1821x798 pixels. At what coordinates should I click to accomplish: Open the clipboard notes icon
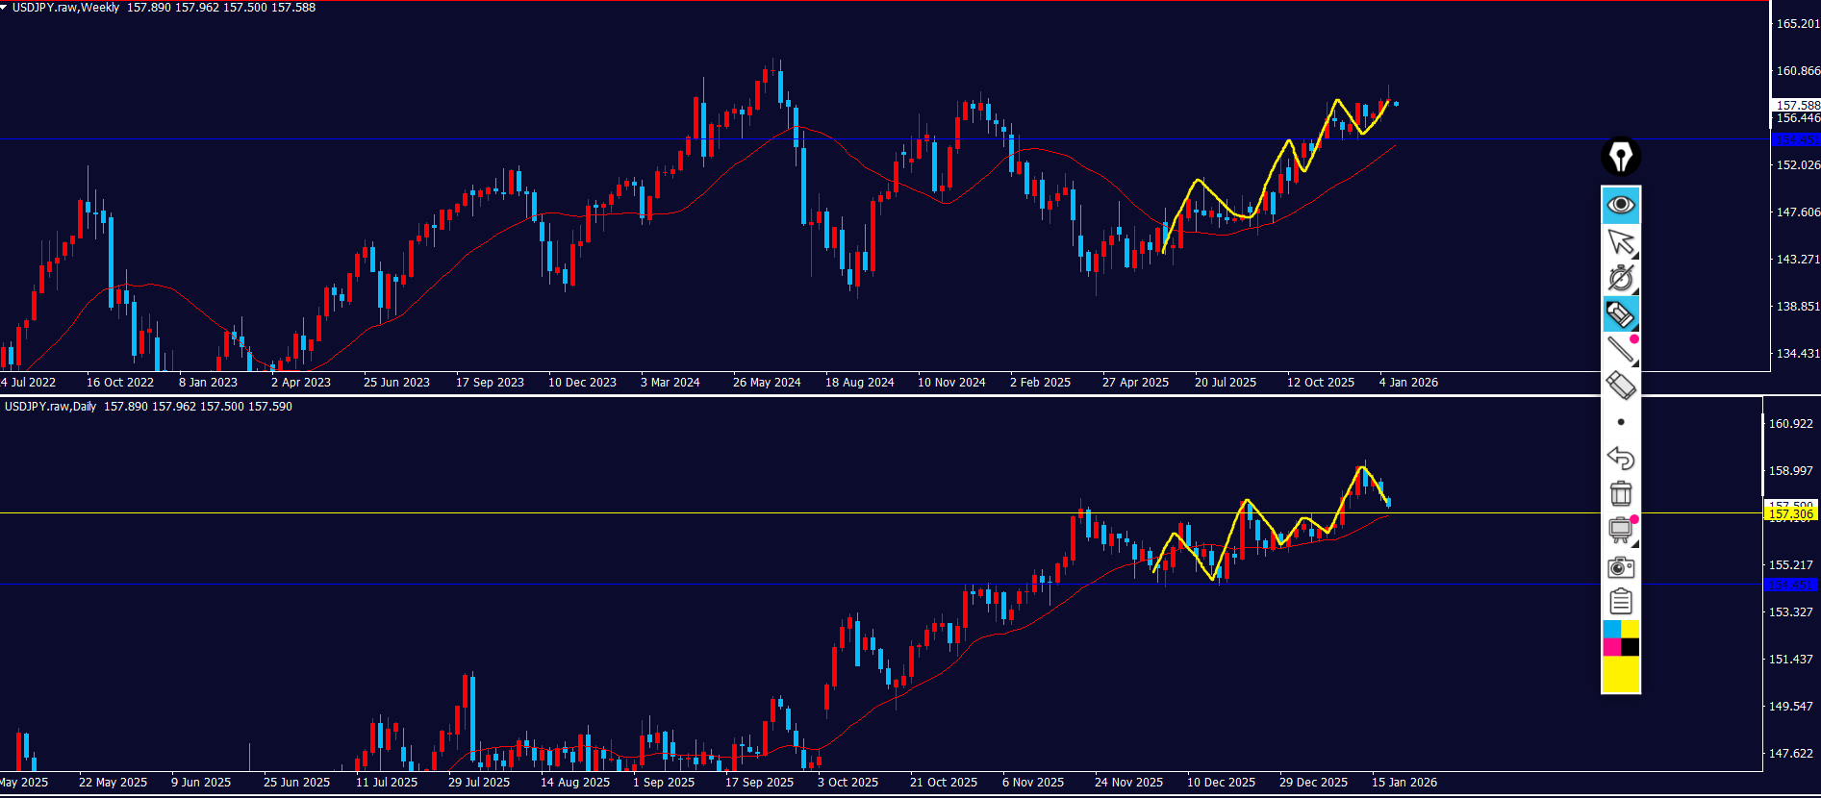point(1621,602)
